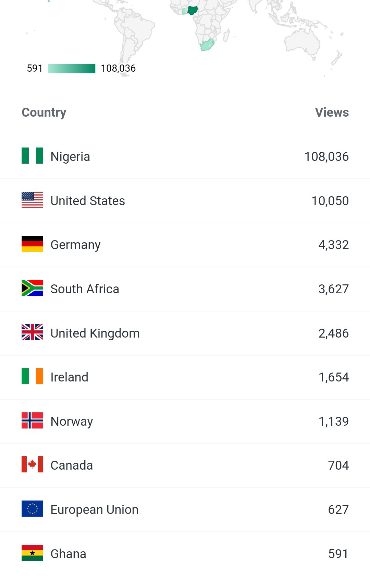Select the United States country name
The height and width of the screenshot is (576, 370).
pos(88,201)
